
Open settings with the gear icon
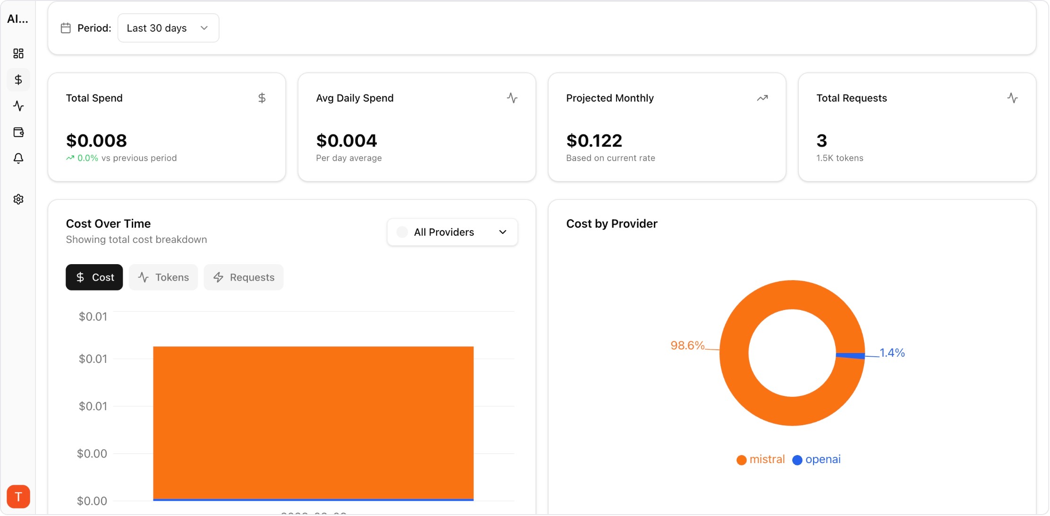tap(18, 199)
